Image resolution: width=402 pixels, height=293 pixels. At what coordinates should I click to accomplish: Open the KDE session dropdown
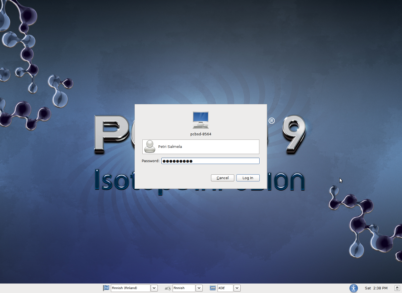(x=225, y=288)
